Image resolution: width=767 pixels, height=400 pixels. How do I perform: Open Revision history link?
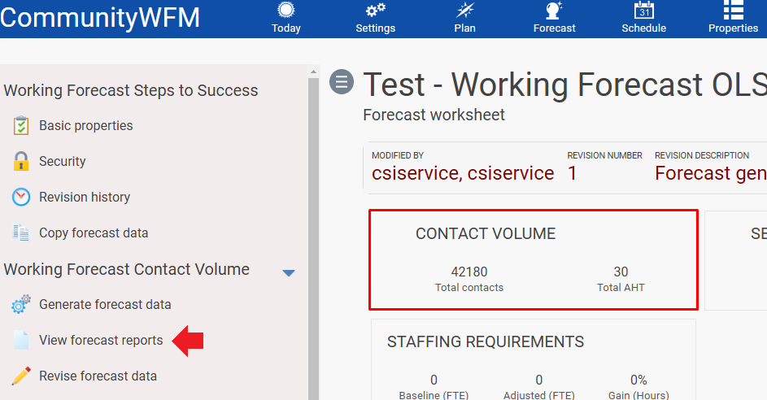(85, 197)
